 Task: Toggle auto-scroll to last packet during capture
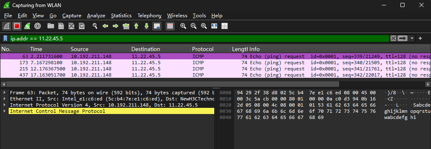click(x=157, y=26)
